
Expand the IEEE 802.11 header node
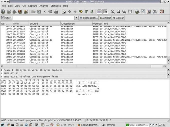tap(1, 73)
